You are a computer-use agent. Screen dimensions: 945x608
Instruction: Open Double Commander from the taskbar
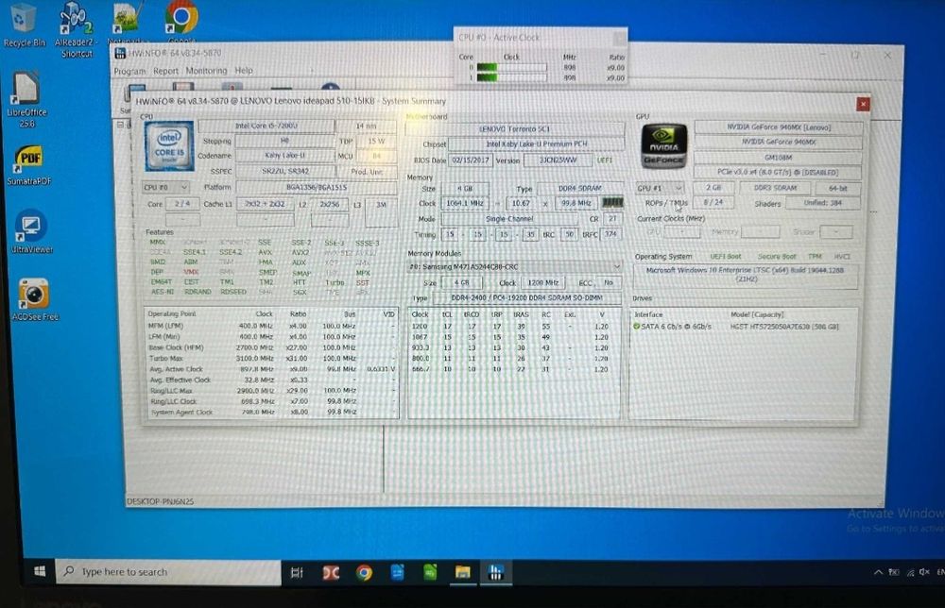coord(331,572)
